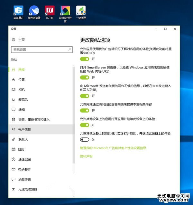193x205 pixels.
Task: Maximize the 设置 window
Action: [165, 29]
